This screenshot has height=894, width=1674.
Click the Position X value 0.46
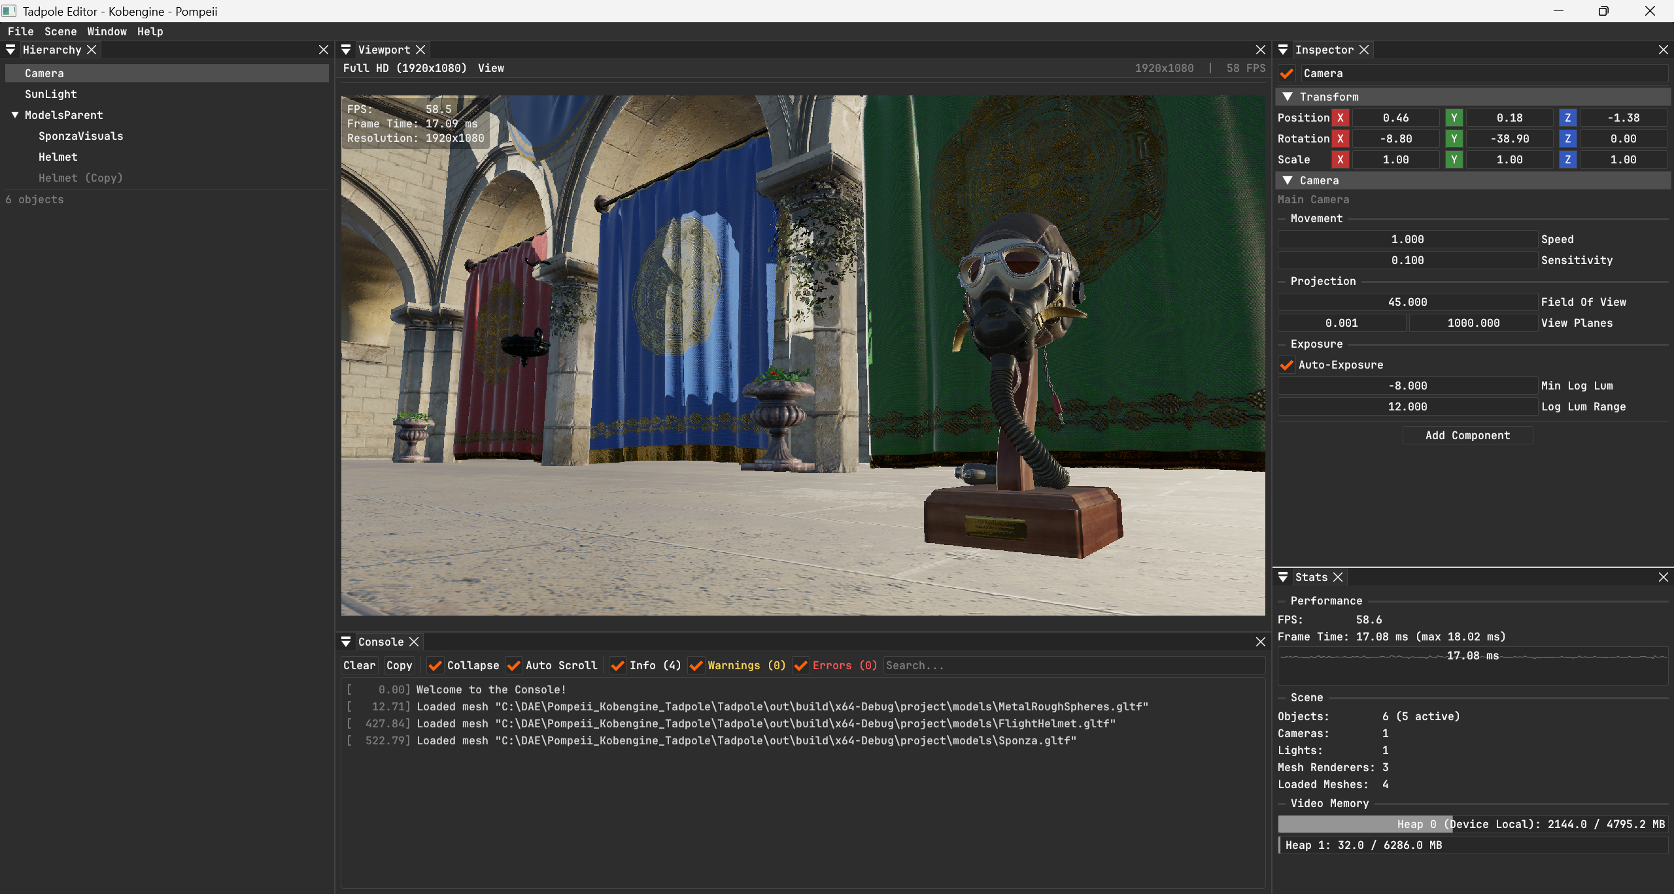[x=1395, y=118]
